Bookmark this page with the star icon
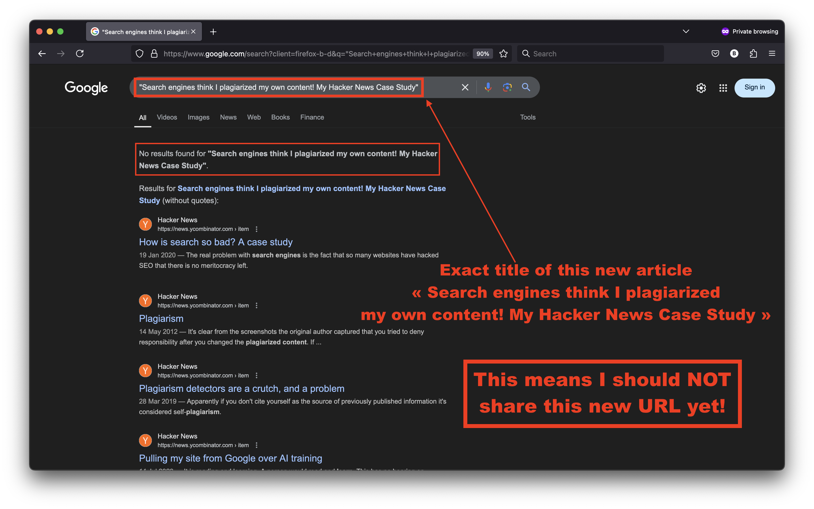Image resolution: width=814 pixels, height=509 pixels. (x=504, y=53)
